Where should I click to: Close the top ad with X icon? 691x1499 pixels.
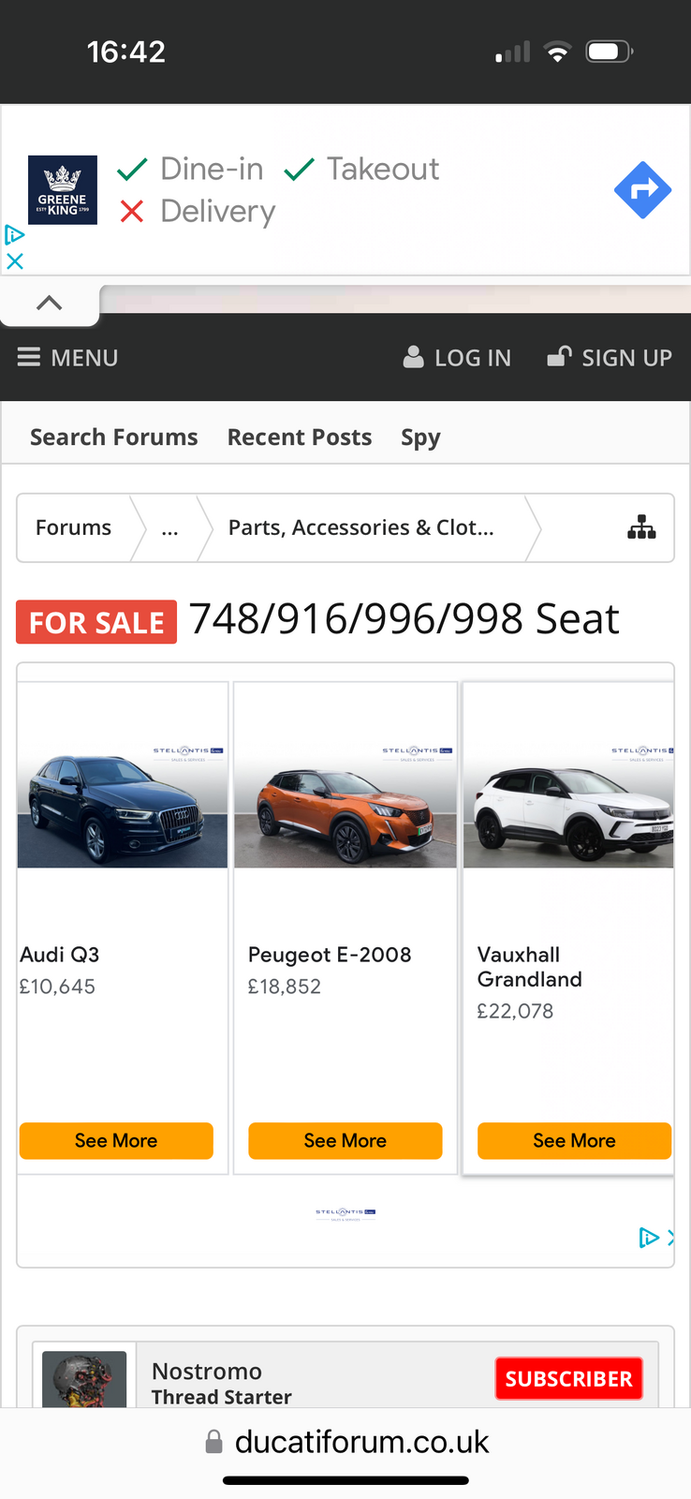click(x=15, y=261)
